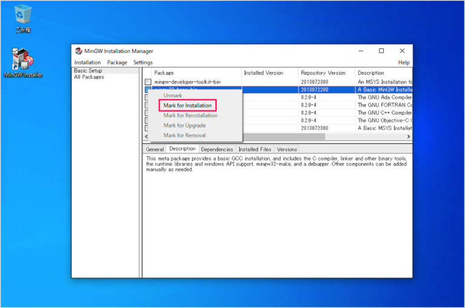Choose Mark for Upgrade
Viewport: 465px width, 308px height.
tap(185, 126)
